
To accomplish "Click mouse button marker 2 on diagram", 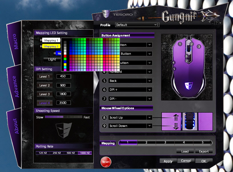I will [192, 44].
